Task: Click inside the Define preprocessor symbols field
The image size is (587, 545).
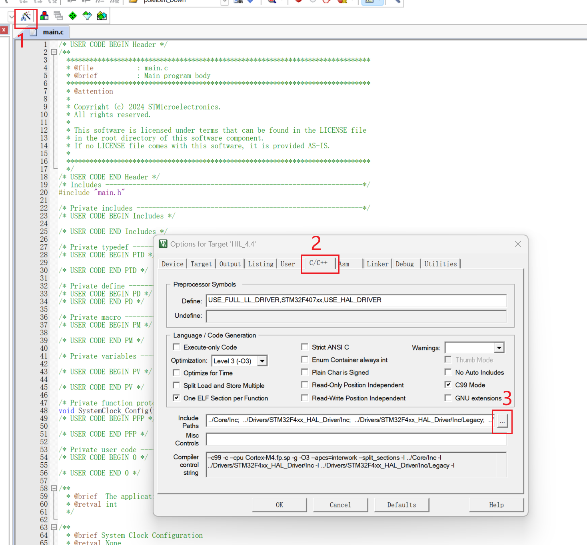Action: coord(356,300)
